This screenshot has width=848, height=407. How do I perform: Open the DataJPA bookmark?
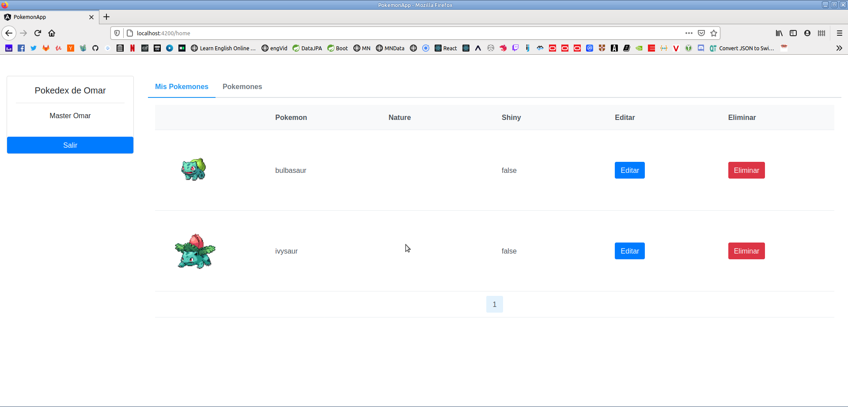307,48
